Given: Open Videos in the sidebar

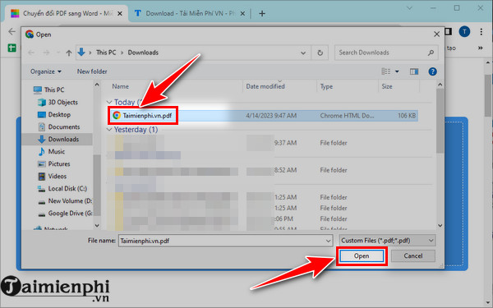Looking at the screenshot, I should tap(58, 176).
